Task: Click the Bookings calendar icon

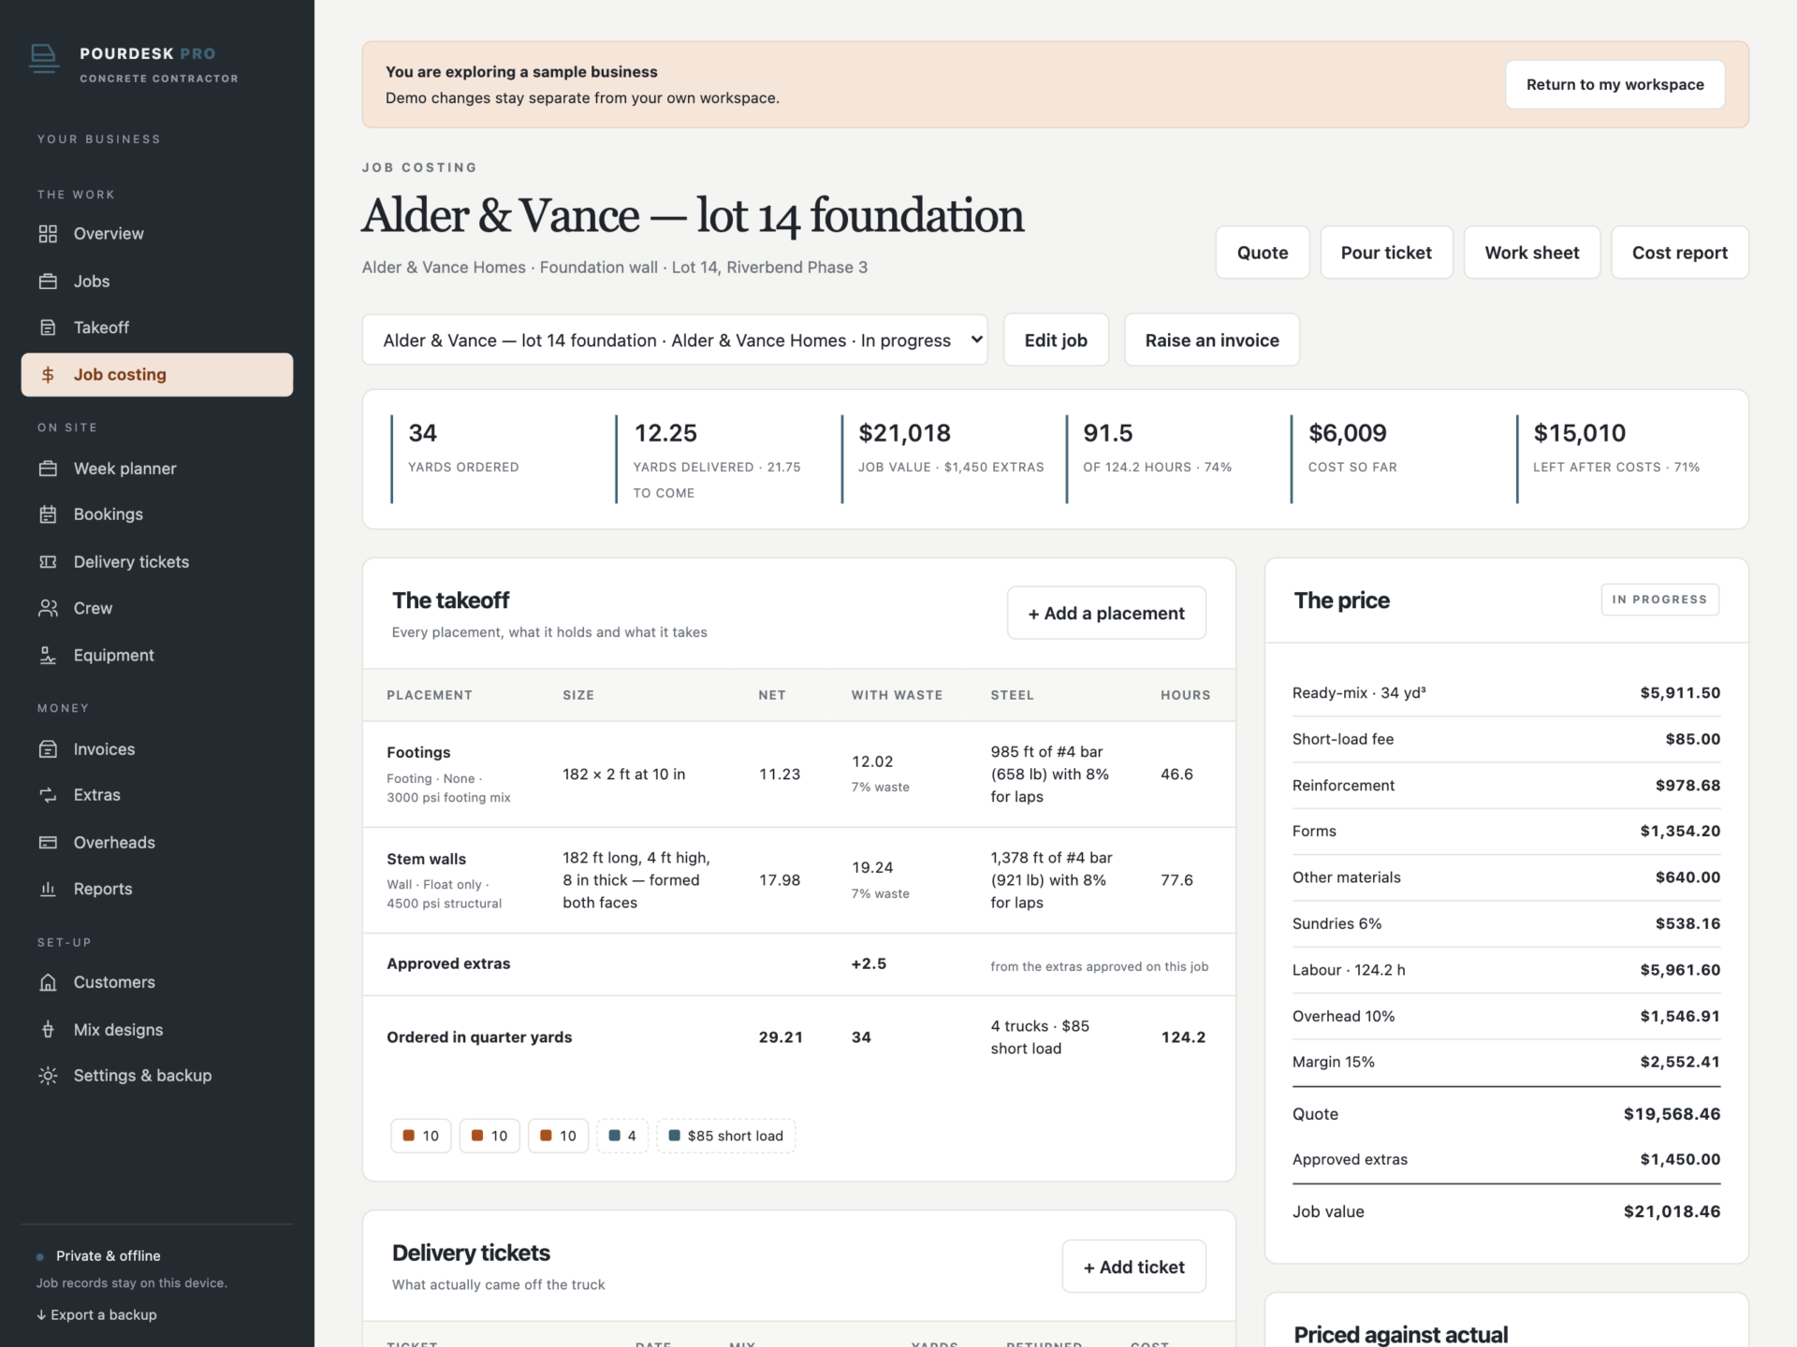Action: pos(48,514)
